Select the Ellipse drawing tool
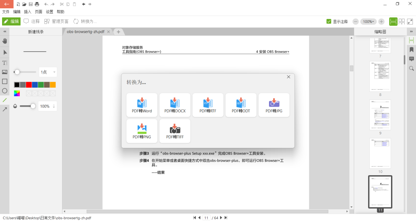Image resolution: width=416 pixels, height=221 pixels. 5,91
